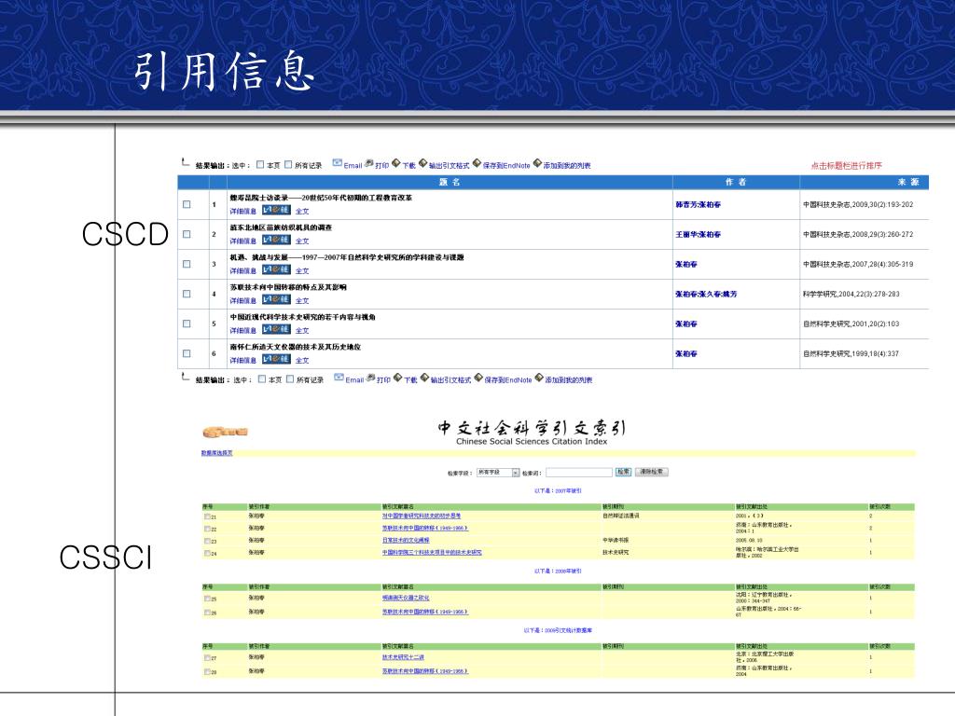
Task: Tick the checkbox for CSSCI row 21
Action: tap(207, 516)
